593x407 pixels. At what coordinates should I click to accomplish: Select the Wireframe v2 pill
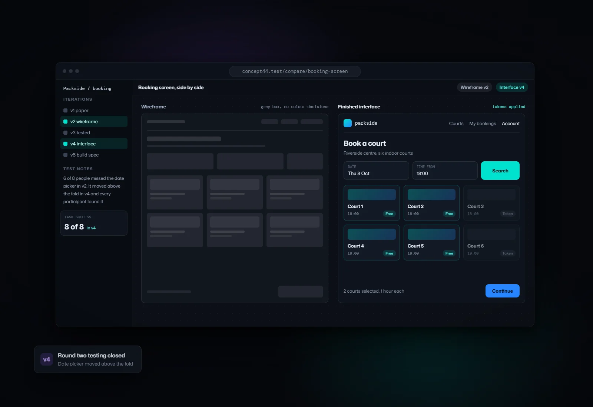474,87
